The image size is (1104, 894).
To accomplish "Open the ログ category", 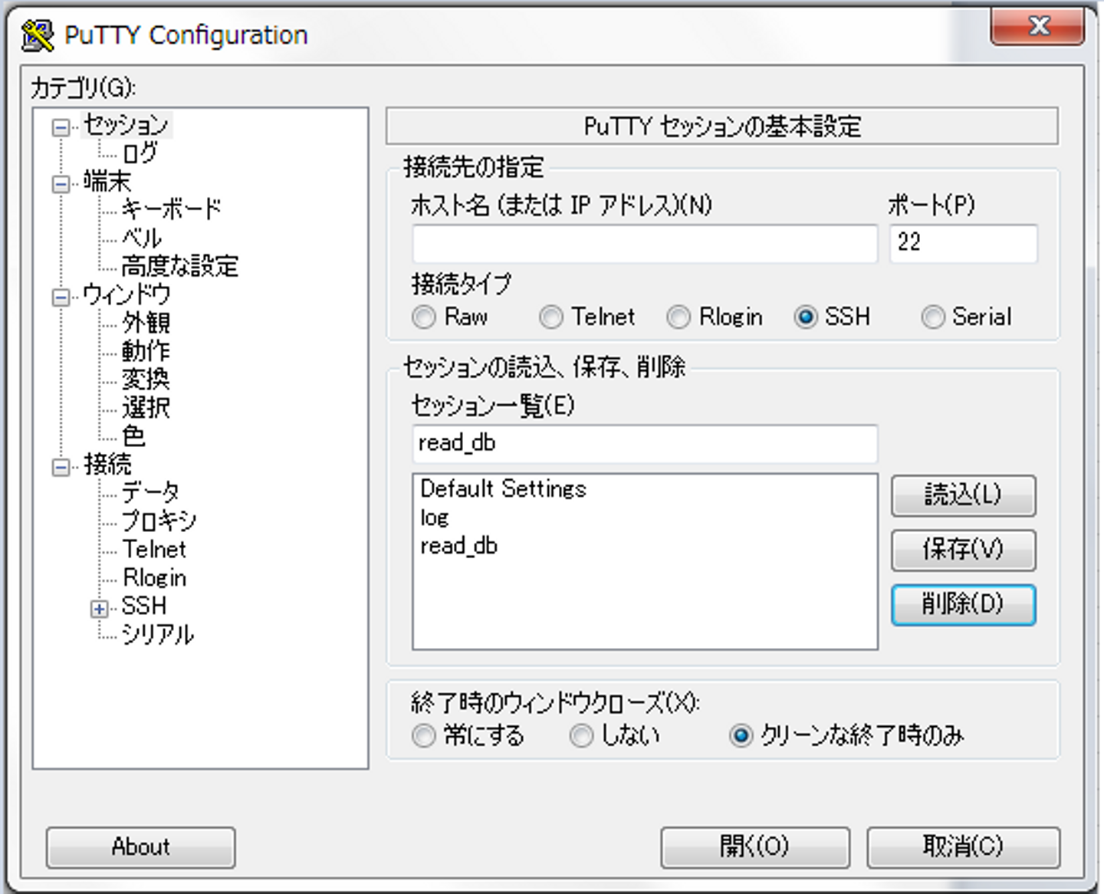I will (140, 153).
